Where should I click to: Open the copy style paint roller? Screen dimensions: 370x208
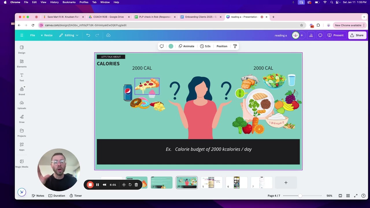[x=235, y=46]
